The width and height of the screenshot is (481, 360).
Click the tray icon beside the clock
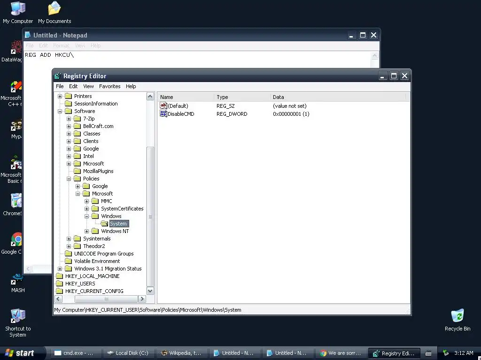click(x=446, y=353)
